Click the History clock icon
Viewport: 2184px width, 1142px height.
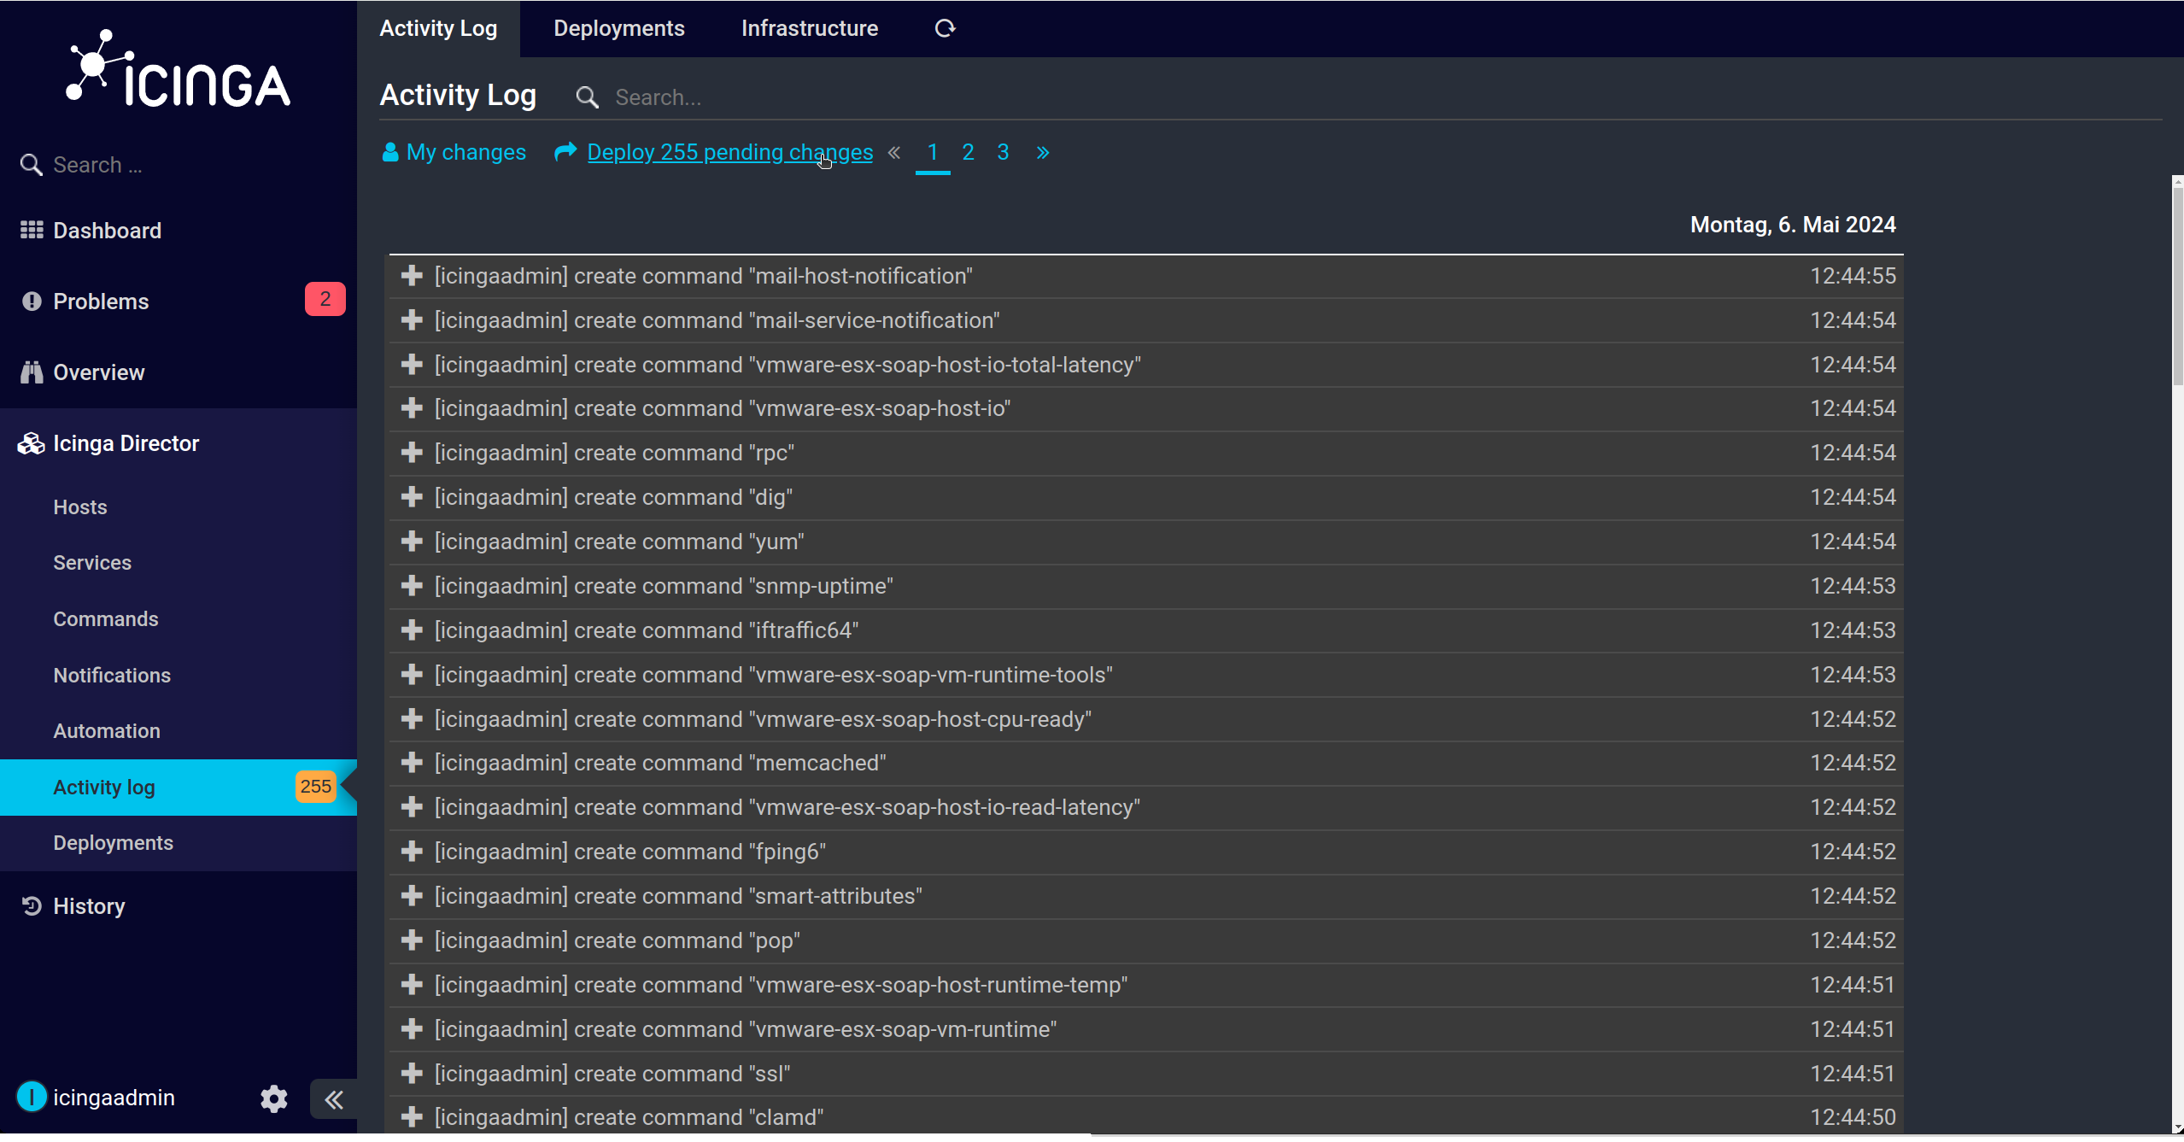click(32, 905)
